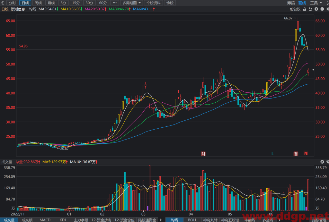The width and height of the screenshot is (329, 222).
Task: Open more periods via the ··· button
Action: pos(115,3)
